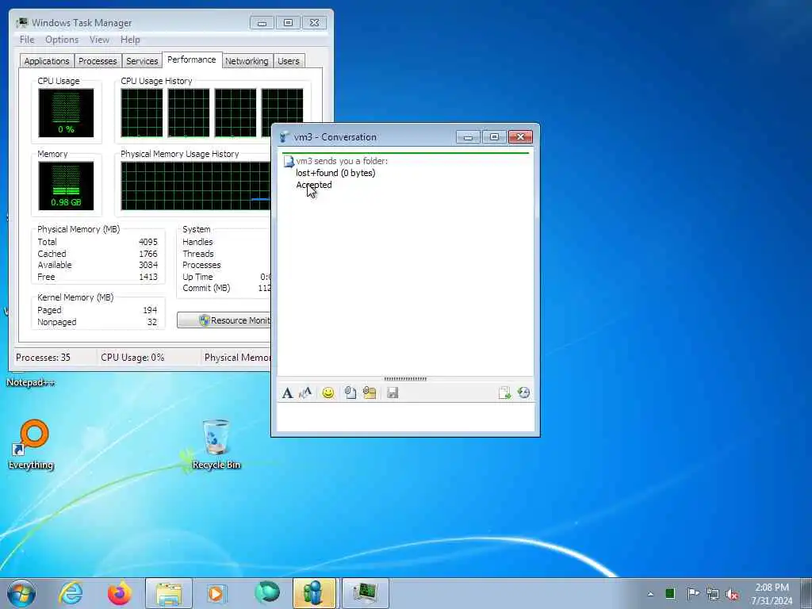Open Windows Media Player from the taskbar
This screenshot has width=812, height=609.
coord(216,593)
